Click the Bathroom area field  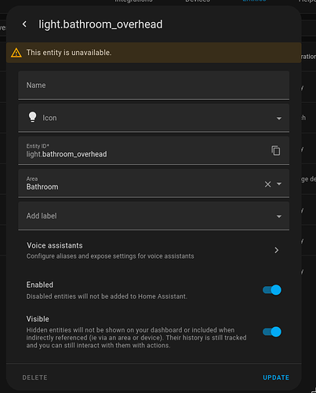[154, 183]
